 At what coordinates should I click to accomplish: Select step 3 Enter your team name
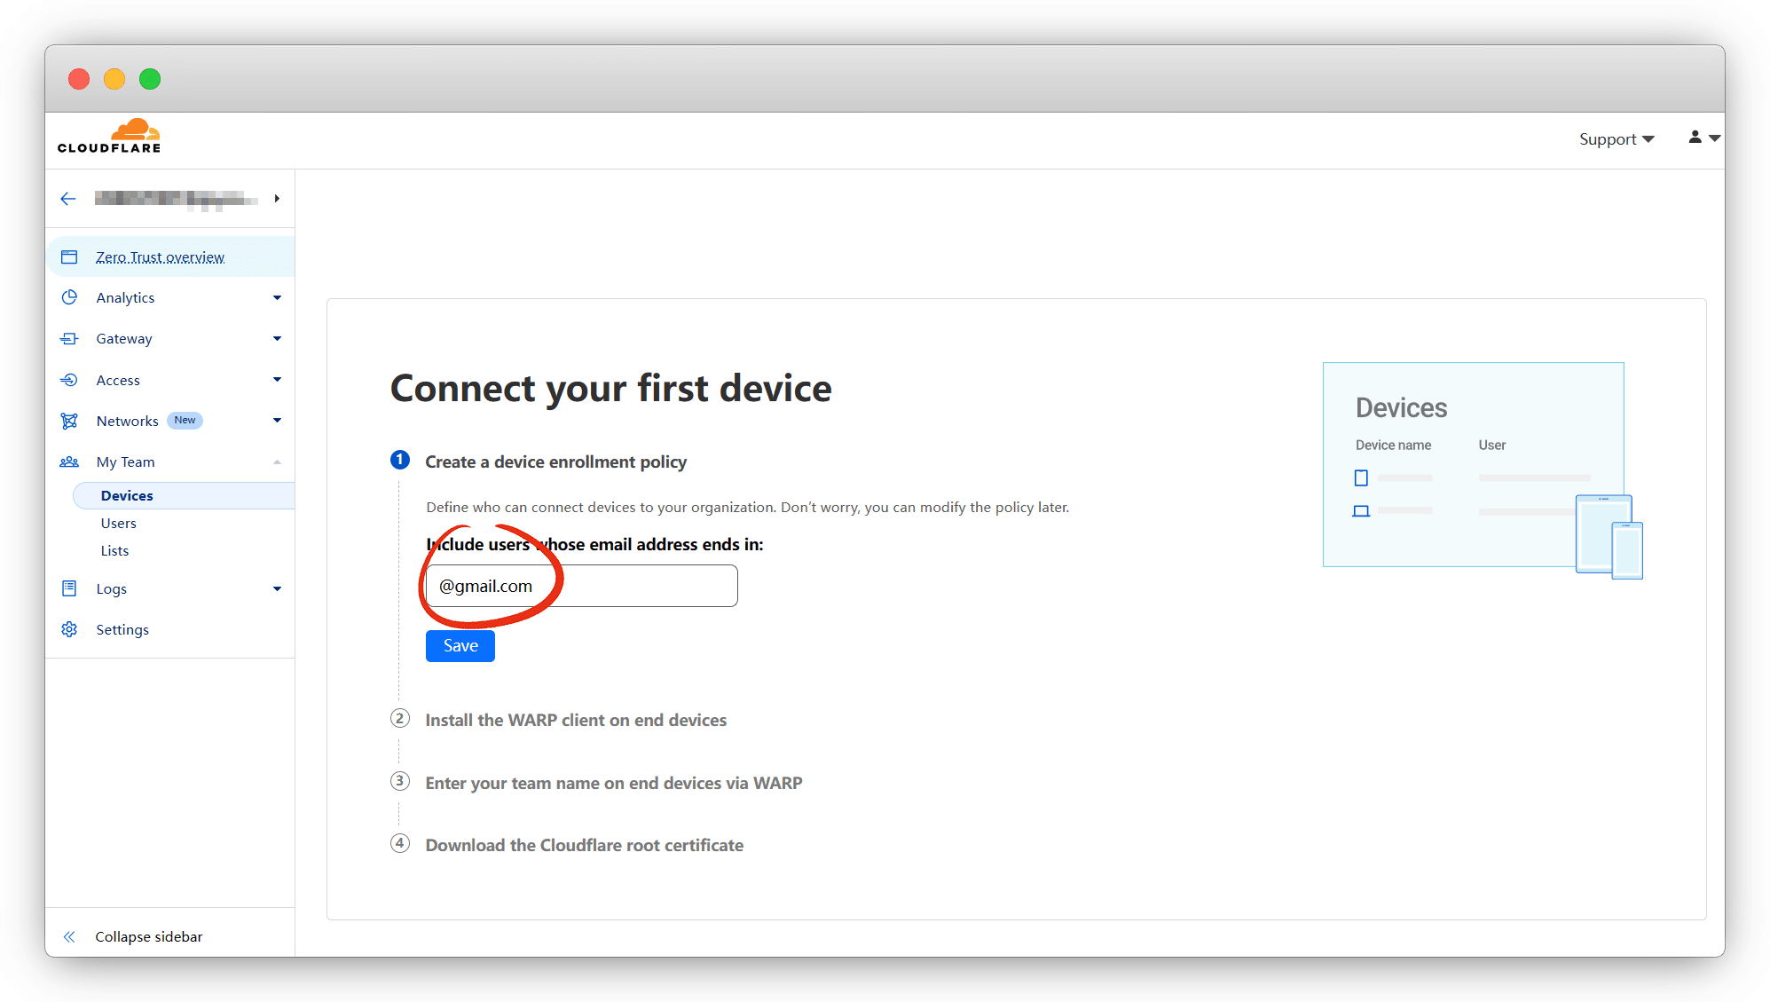click(614, 783)
